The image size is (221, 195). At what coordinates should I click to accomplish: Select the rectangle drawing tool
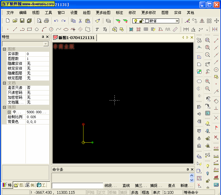click(x=29, y=29)
